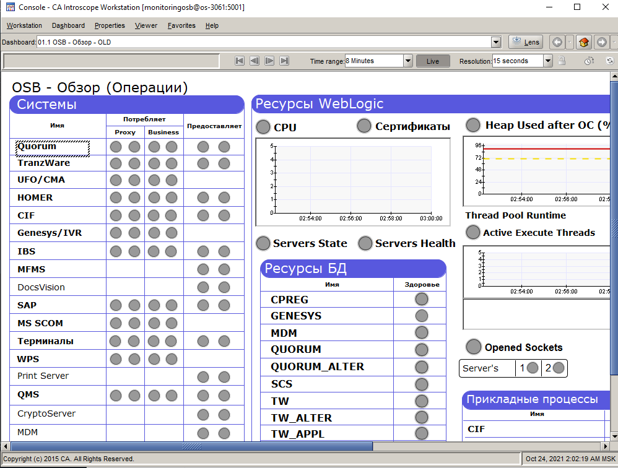Image resolution: width=618 pixels, height=468 pixels.
Task: Go to the home dashboard icon
Action: point(583,42)
